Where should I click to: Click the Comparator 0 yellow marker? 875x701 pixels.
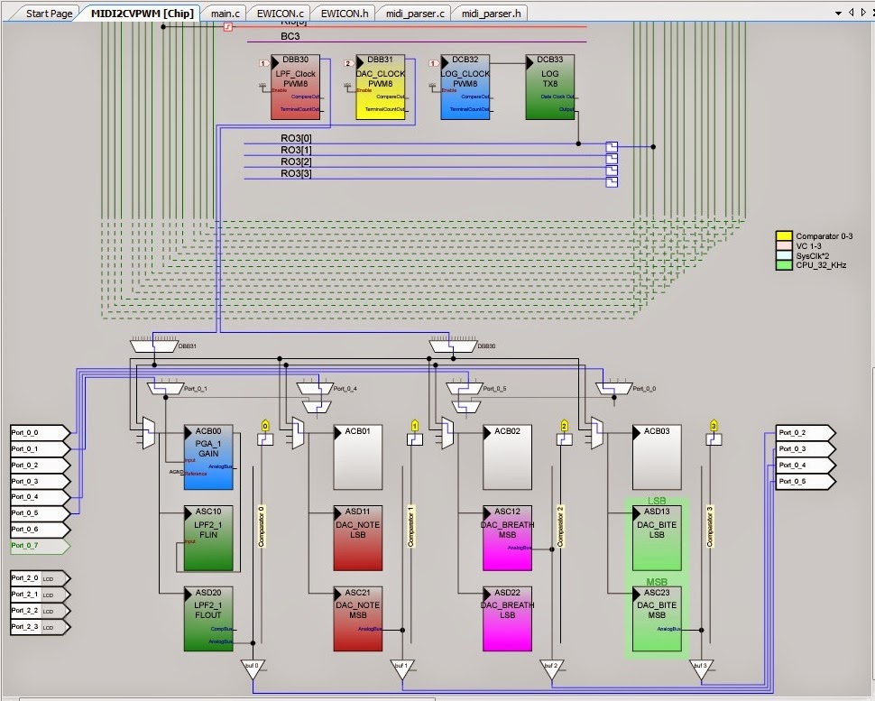265,426
